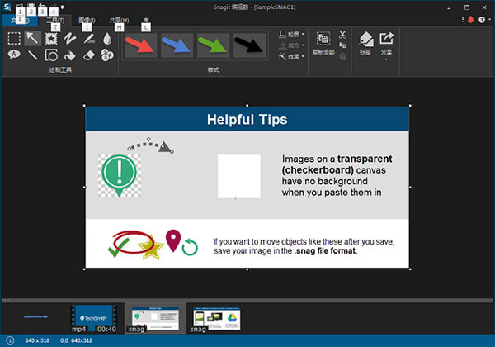This screenshot has width=495, height=347.
Task: Pick the Blur droplet tool
Action: click(106, 38)
